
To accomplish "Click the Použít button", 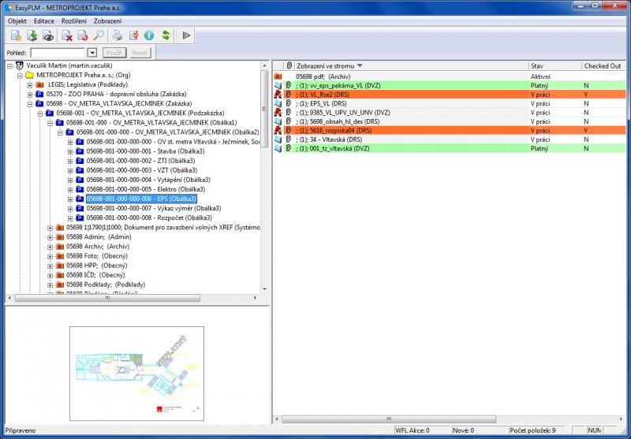I will pos(114,53).
